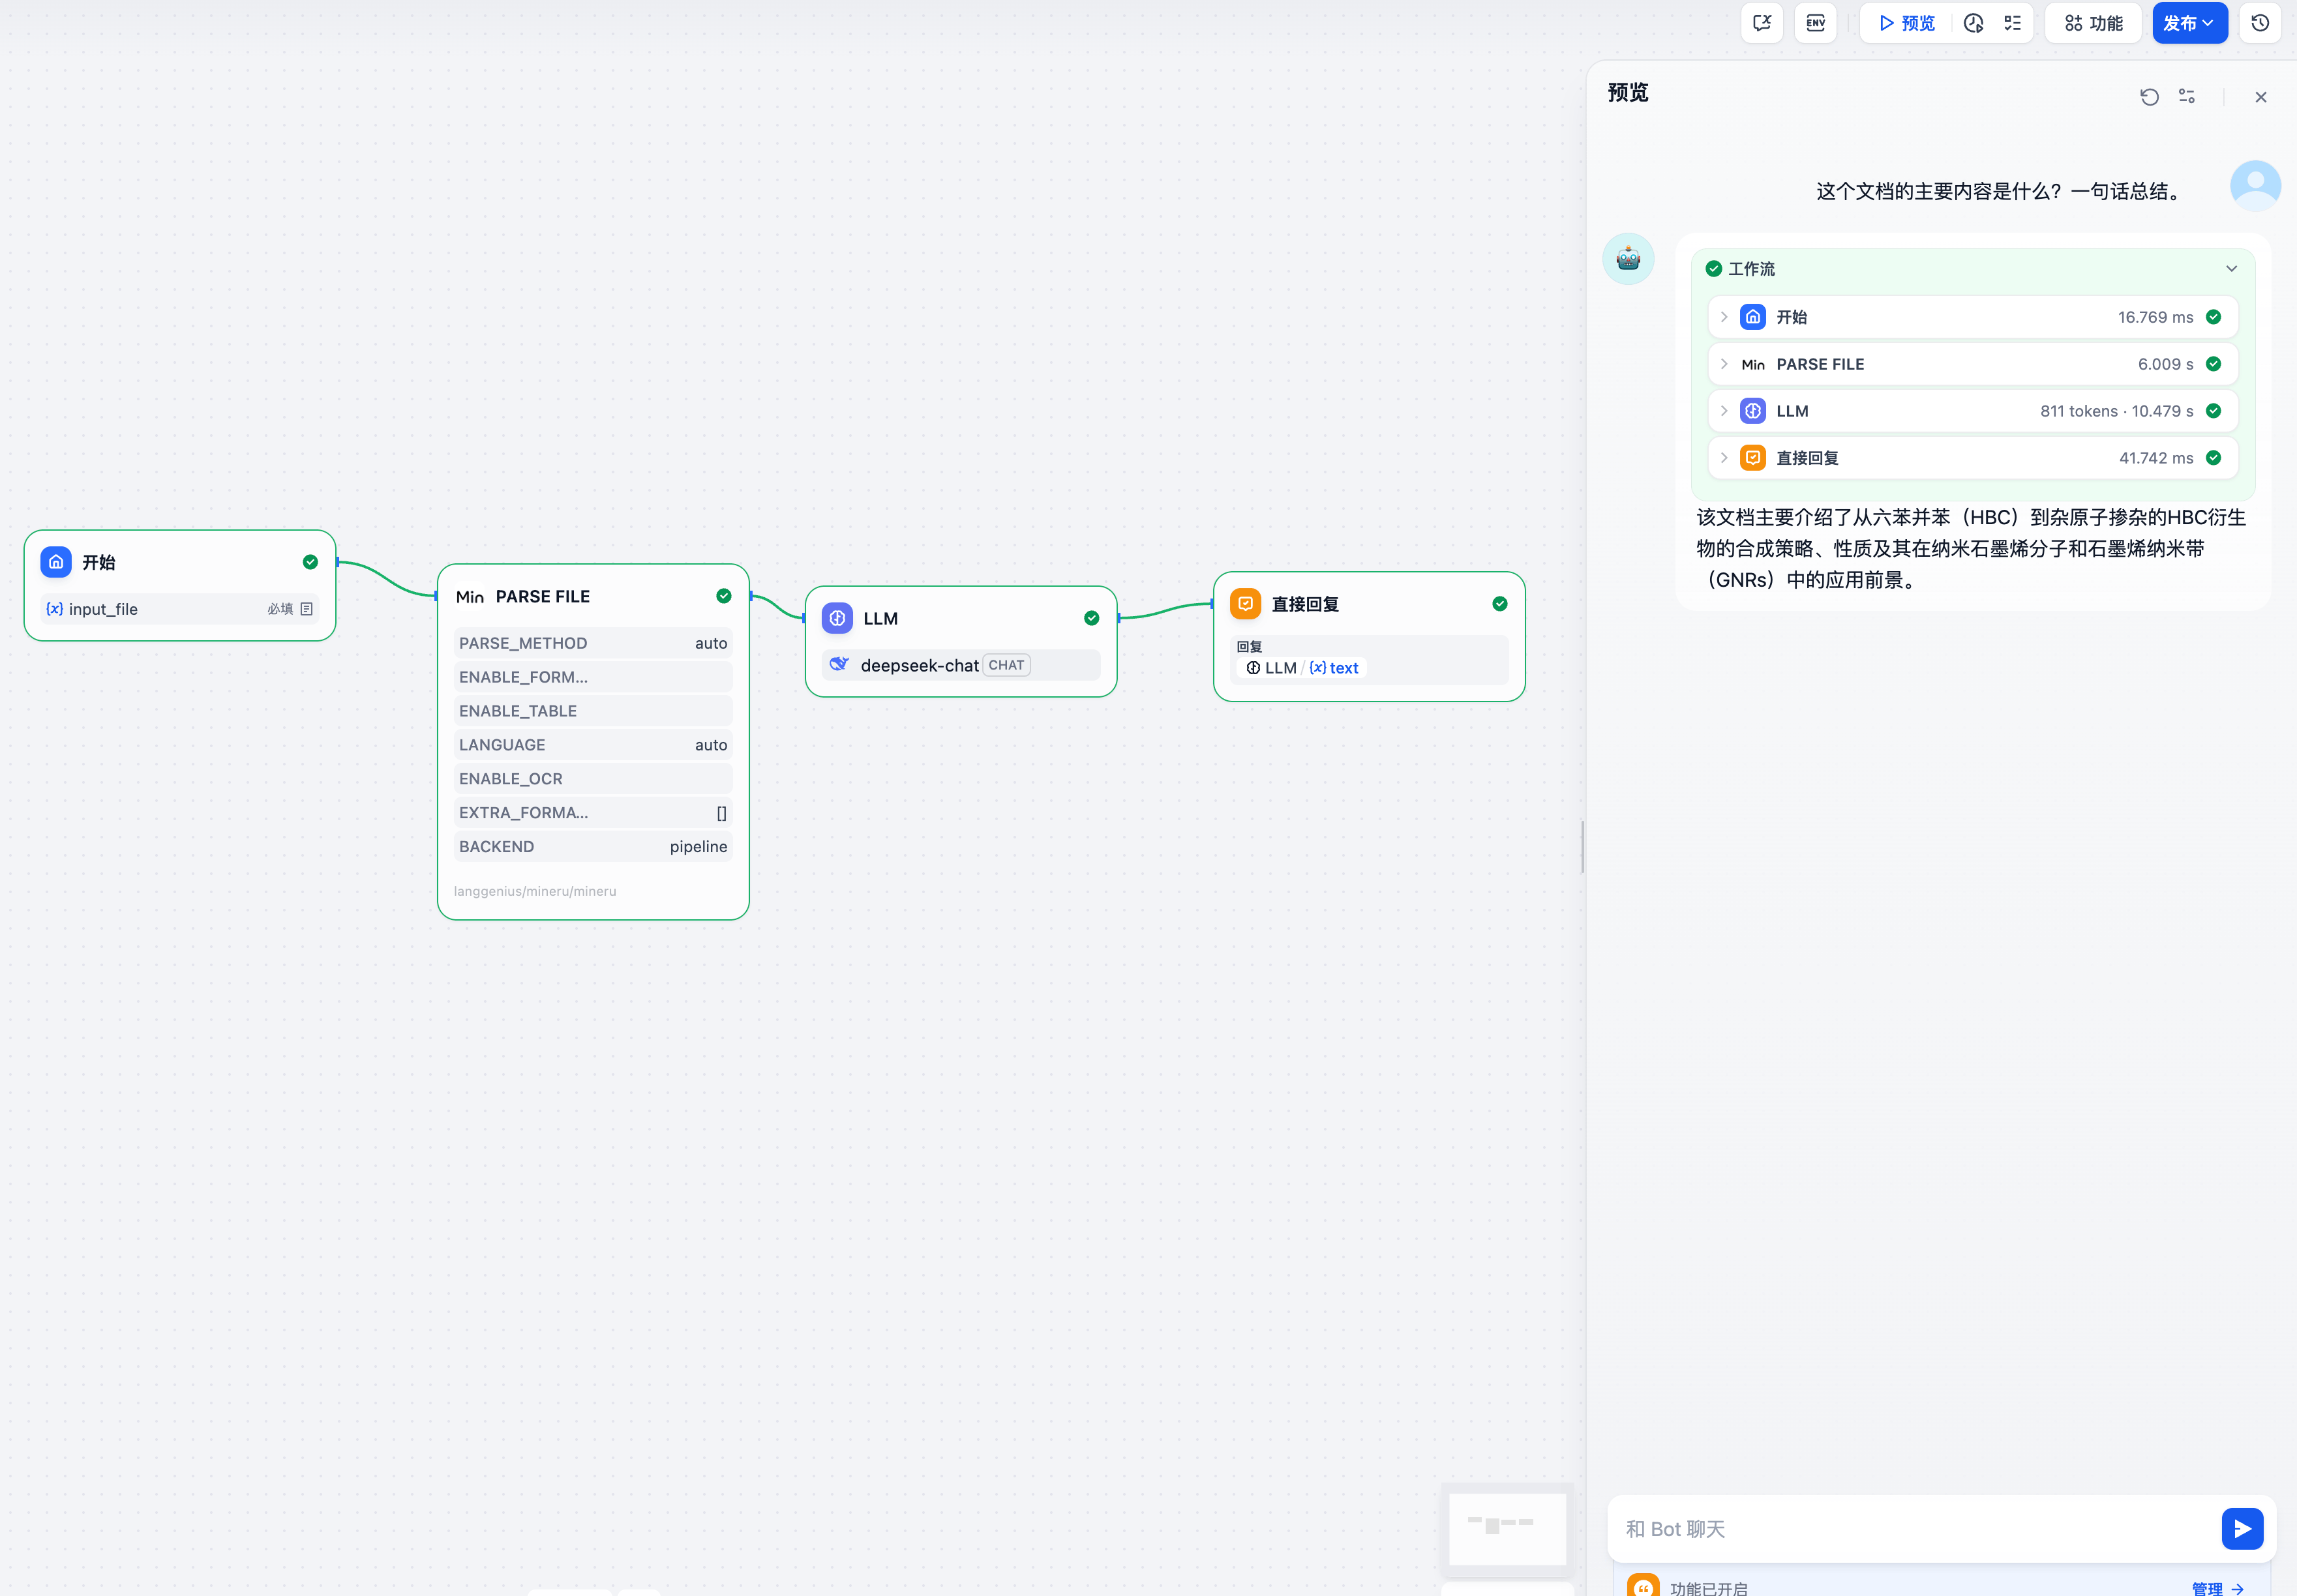
Task: Expand the LLM run step details
Action: [x=1724, y=411]
